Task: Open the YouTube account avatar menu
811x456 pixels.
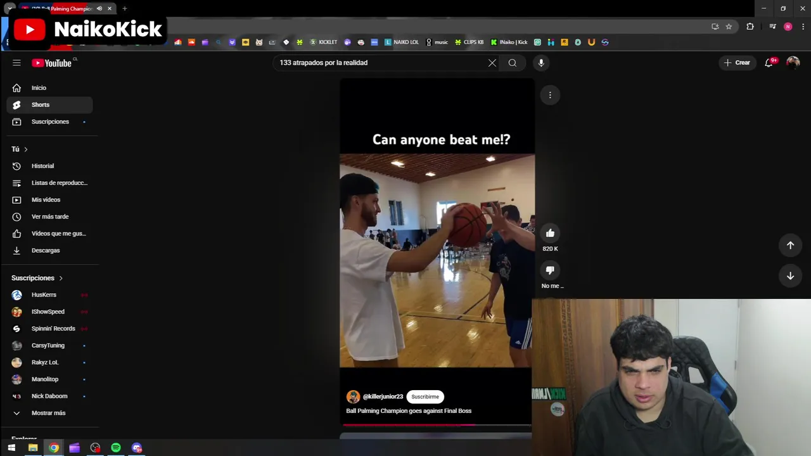Action: [793, 63]
